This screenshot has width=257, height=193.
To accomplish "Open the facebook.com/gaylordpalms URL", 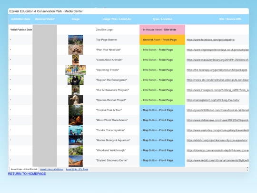I will click(210, 40).
